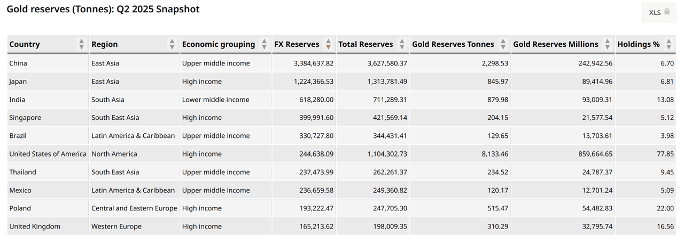
Task: Select the 77.85 Holdings % value
Action: tap(665, 154)
